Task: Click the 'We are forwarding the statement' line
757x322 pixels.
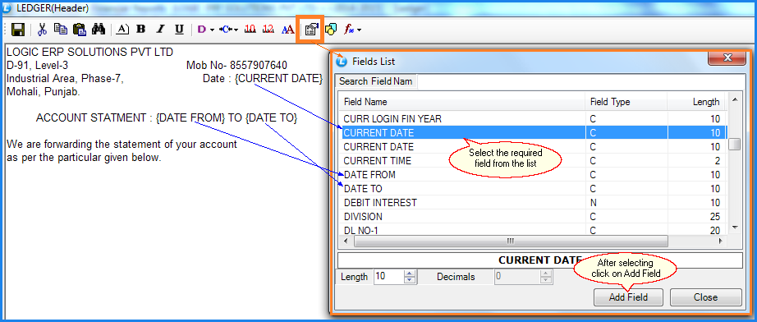Action: pos(122,144)
